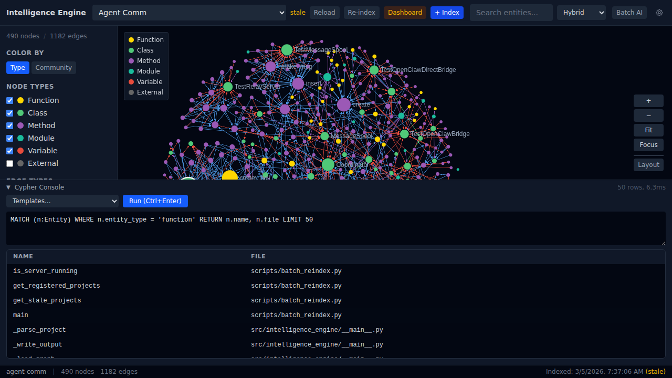Select the Type color-by tab
This screenshot has width=672, height=378.
(18, 68)
